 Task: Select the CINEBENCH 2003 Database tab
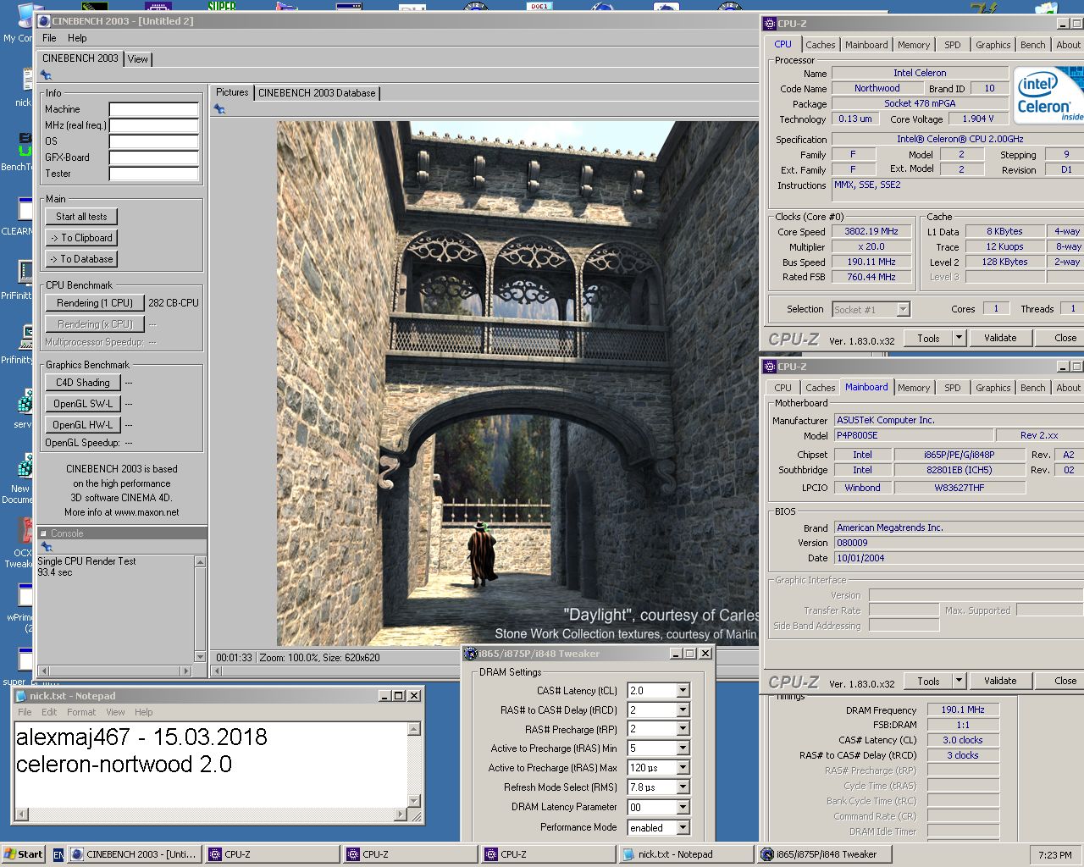point(317,93)
